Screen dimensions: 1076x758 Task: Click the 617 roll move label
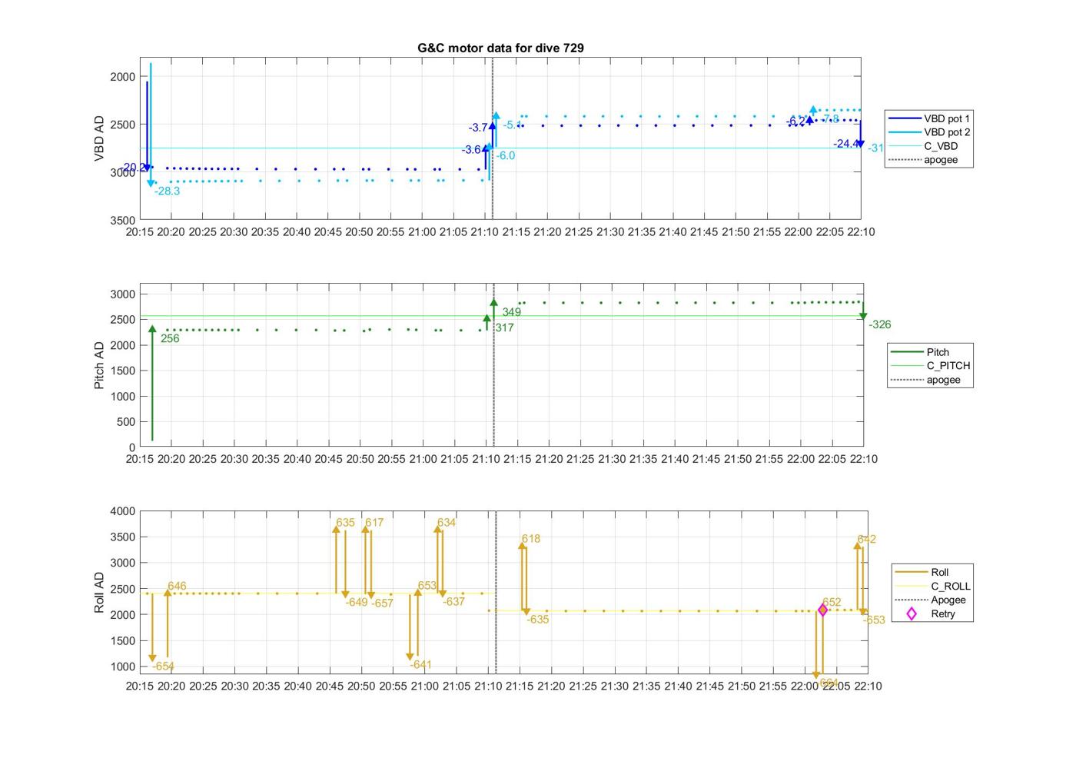click(x=374, y=523)
